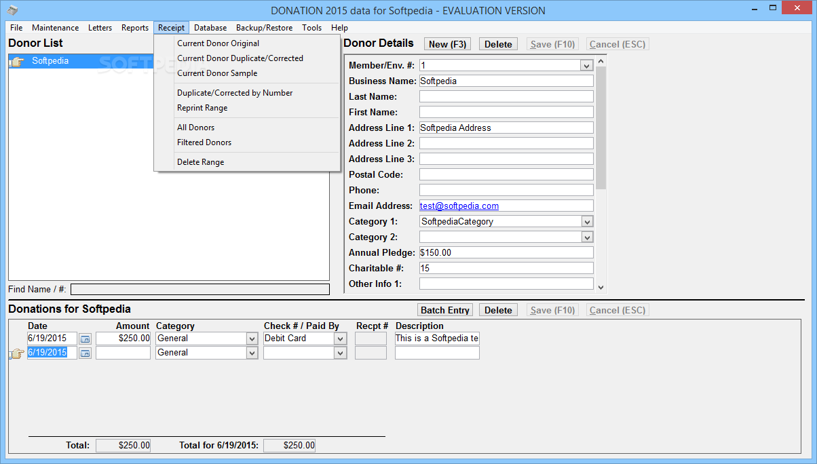This screenshot has width=817, height=464.
Task: Click empty Amount field in second row
Action: coord(123,353)
